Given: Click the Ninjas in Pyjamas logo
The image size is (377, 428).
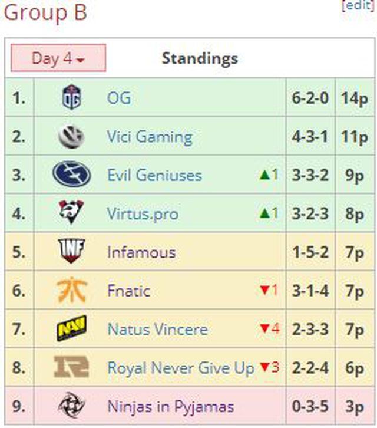Looking at the screenshot, I should pyautogui.click(x=71, y=406).
